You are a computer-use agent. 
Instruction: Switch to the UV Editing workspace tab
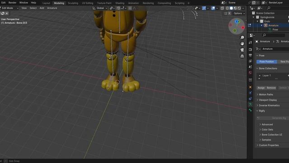88,3
